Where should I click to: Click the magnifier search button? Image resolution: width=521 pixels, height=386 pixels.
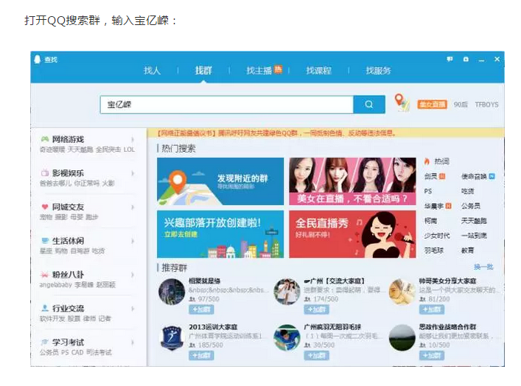pyautogui.click(x=368, y=105)
